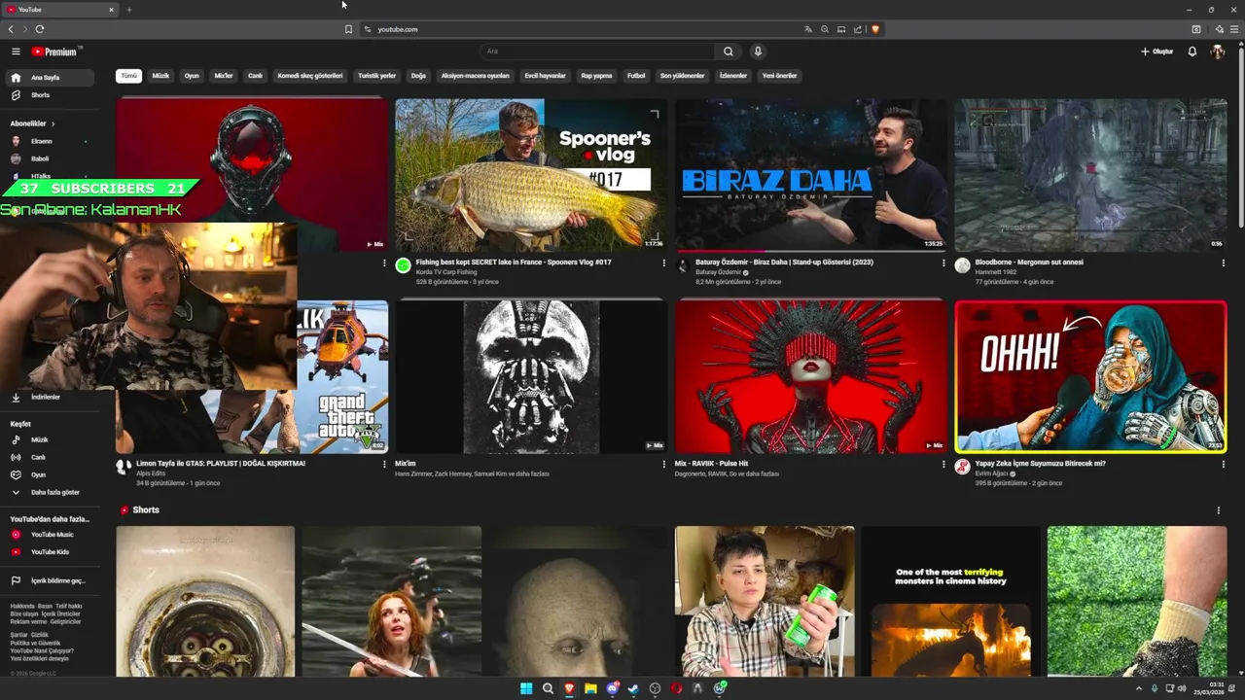Expand Daha fazla göster
The height and width of the screenshot is (700, 1245).
coord(52,493)
